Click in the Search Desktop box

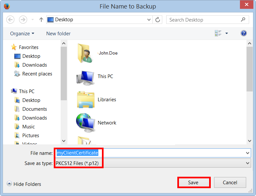tap(203, 20)
